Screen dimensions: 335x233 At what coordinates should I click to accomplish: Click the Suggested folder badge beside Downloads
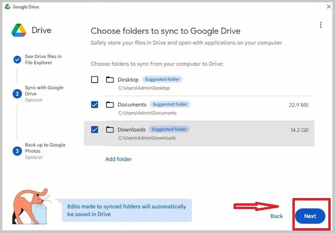169,129
